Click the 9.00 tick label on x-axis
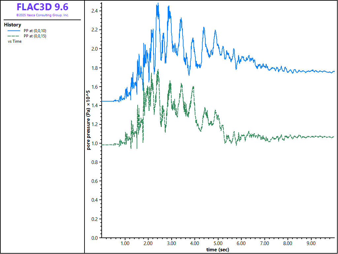This screenshot has height=254, width=338. [311, 243]
